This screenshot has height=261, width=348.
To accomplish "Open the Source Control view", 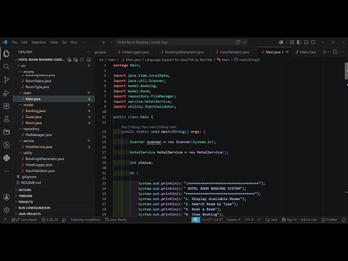I will tap(7, 80).
